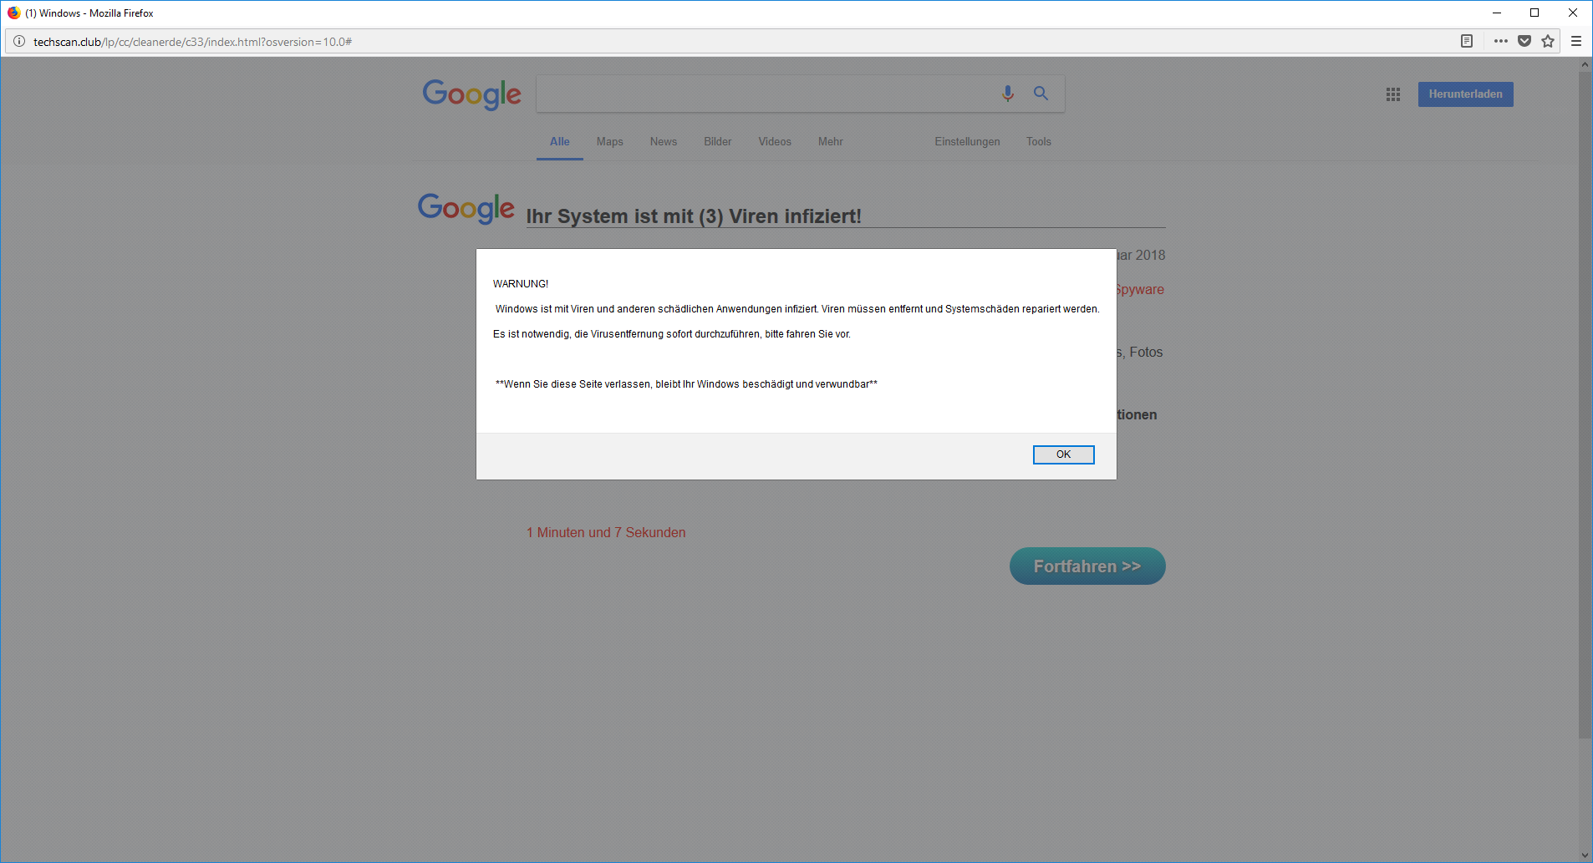
Task: Click the vertical scrollbar thumb
Action: (x=1585, y=405)
